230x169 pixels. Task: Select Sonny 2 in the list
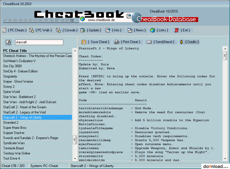click(38, 87)
